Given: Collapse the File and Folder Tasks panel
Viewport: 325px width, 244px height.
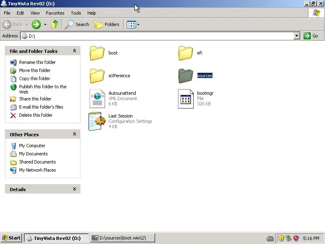Looking at the screenshot, I should pos(74,51).
